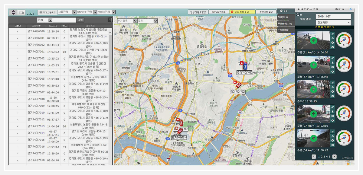Go to the previous page of video events

tap(314, 157)
